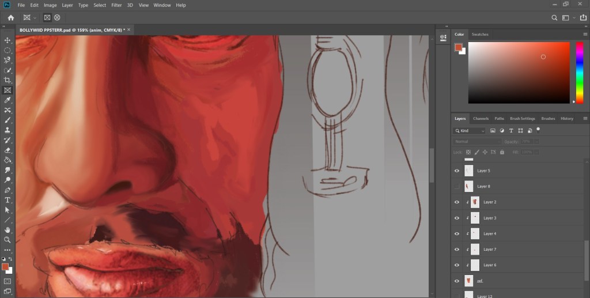Select the Crop tool
590x298 pixels.
[x=7, y=80]
